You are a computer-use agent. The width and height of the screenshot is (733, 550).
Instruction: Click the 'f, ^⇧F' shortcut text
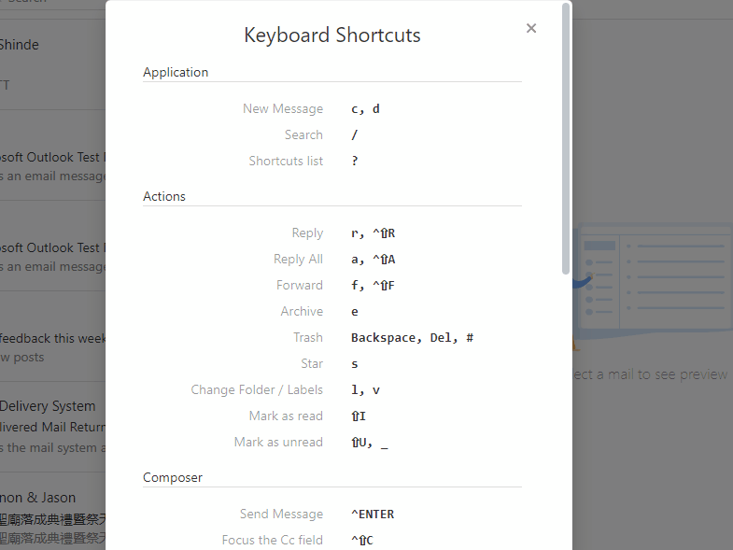point(374,286)
